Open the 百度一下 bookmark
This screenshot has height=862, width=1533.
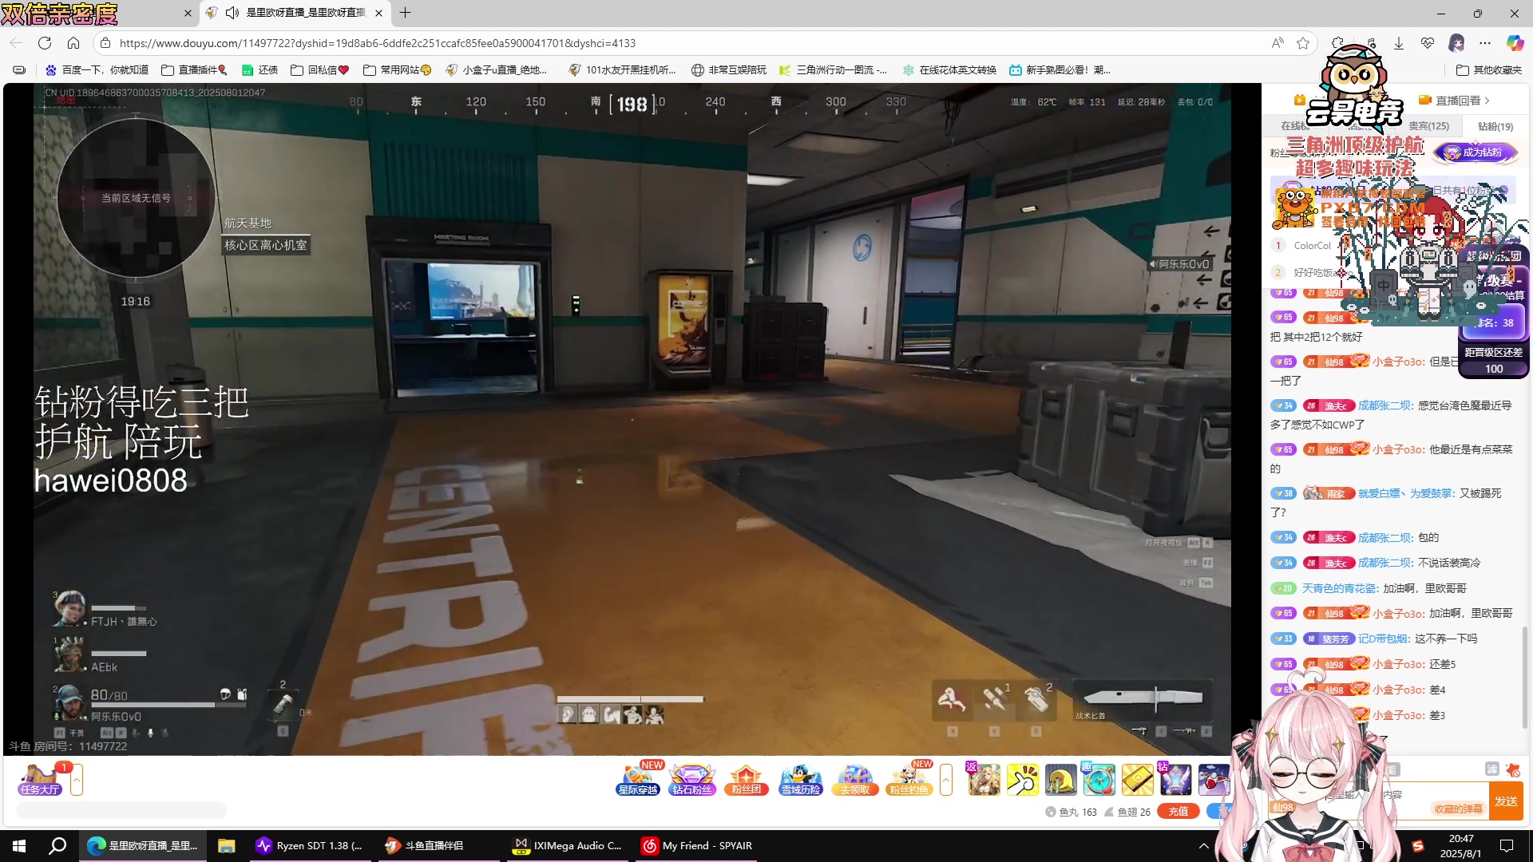click(97, 70)
